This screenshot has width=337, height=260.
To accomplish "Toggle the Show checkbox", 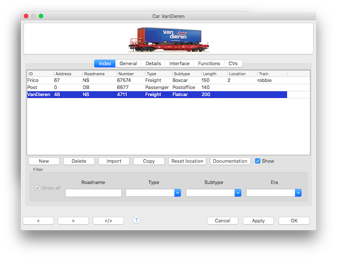I will (x=258, y=161).
